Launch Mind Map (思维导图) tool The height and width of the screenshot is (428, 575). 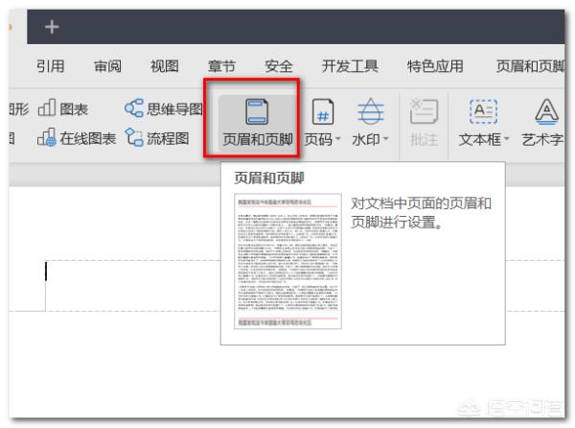[163, 108]
